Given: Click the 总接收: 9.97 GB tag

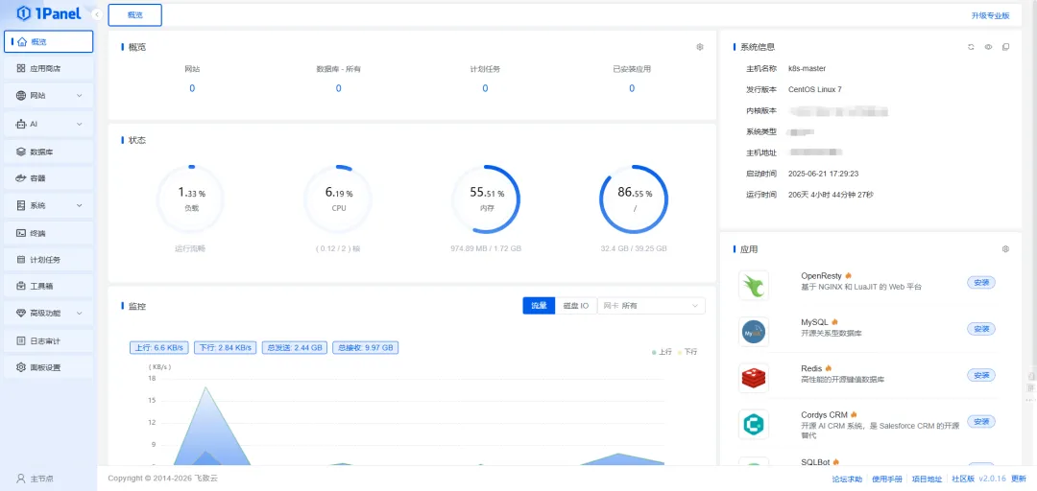Looking at the screenshot, I should pos(365,347).
